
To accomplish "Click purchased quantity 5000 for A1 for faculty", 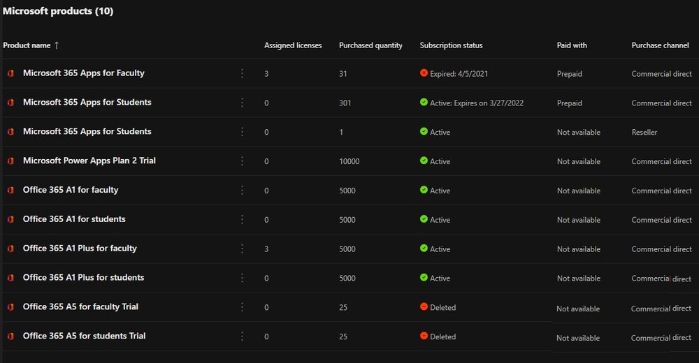I will (347, 191).
